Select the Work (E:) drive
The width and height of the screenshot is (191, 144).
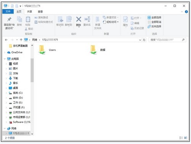coord(16,103)
